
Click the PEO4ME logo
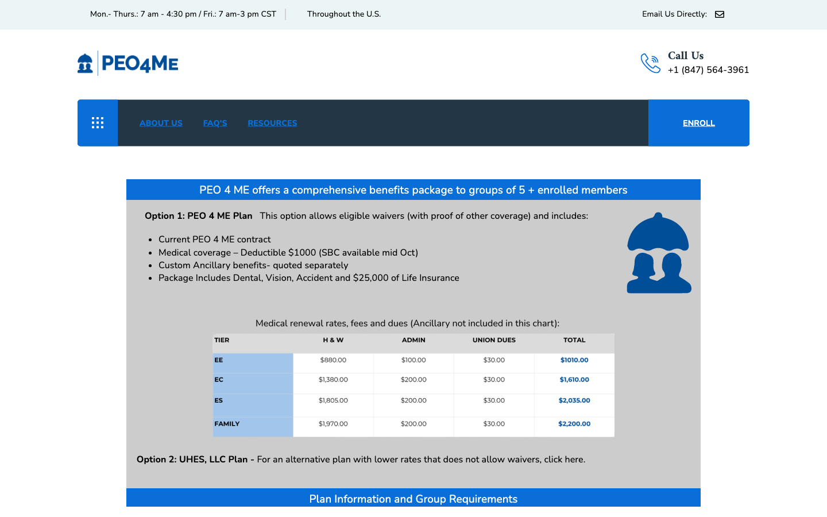point(128,63)
